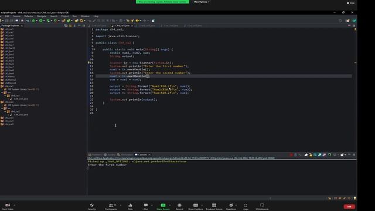Select project ch3_hw10 in Package Explorer
Image resolution: width=375 pixels, height=211 pixels.
pos(8,48)
